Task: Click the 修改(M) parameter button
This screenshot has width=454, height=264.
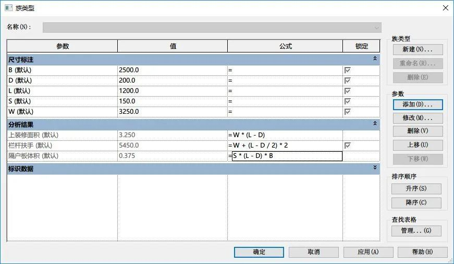Action: (418, 118)
